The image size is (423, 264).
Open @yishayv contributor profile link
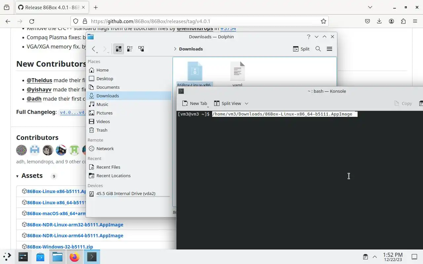click(39, 89)
